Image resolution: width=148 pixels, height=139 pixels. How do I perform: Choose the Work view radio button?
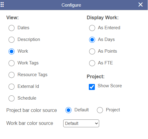(x=11, y=51)
